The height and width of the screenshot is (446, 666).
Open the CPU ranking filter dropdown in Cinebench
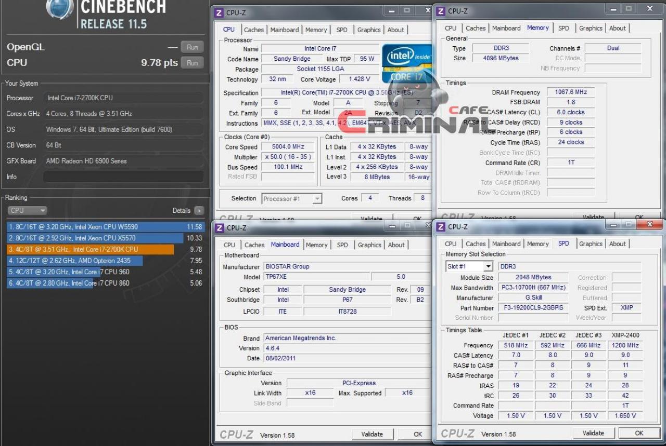[27, 211]
